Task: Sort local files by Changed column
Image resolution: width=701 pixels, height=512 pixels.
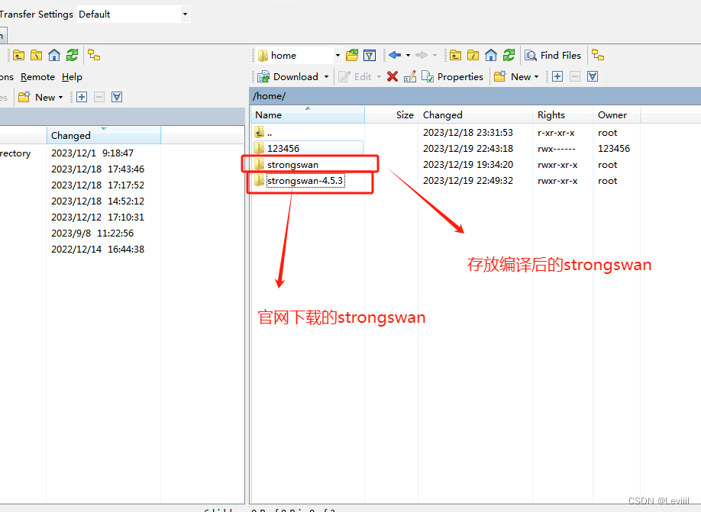Action: click(104, 135)
